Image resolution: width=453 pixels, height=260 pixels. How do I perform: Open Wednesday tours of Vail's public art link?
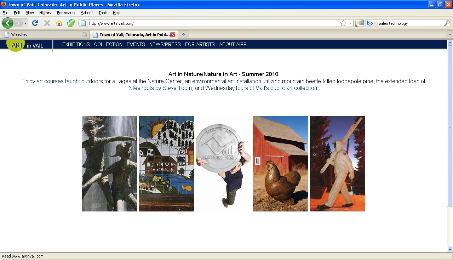pyautogui.click(x=261, y=88)
